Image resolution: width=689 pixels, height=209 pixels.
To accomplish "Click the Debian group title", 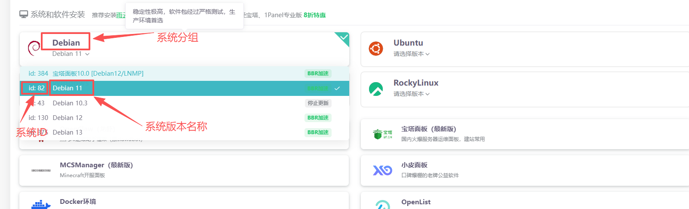I will 66,43.
